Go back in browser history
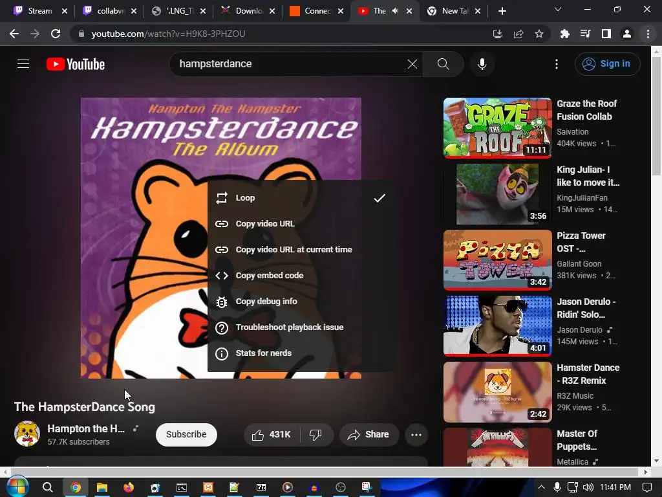 coord(14,34)
